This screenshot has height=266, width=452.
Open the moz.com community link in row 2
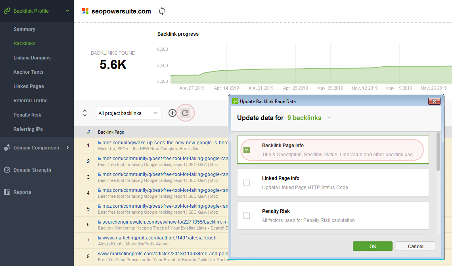[x=165, y=158]
